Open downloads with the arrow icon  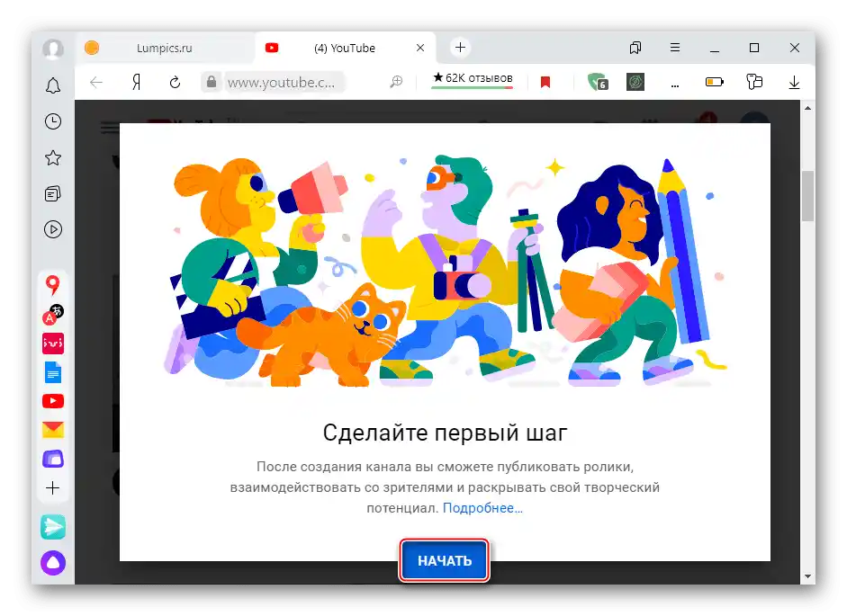pyautogui.click(x=793, y=82)
